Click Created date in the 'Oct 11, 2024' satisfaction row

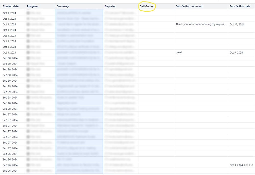[x=9, y=24]
